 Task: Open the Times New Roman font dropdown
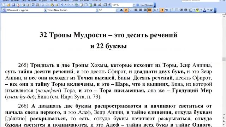(97, 10)
